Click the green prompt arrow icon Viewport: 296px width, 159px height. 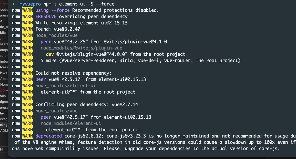(13, 4)
